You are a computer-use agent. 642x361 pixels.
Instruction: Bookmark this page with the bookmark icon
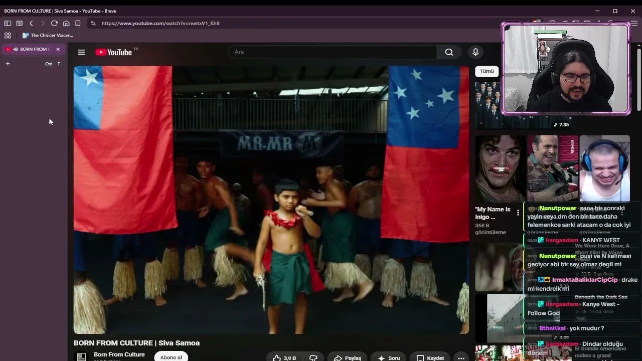pyautogui.click(x=78, y=23)
